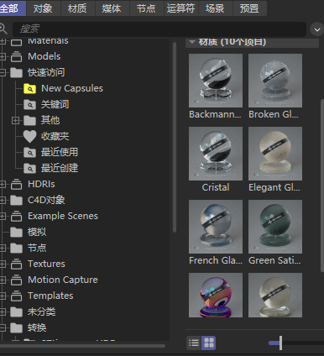Switch to the 材质 tab
This screenshot has height=356, width=324.
(77, 8)
